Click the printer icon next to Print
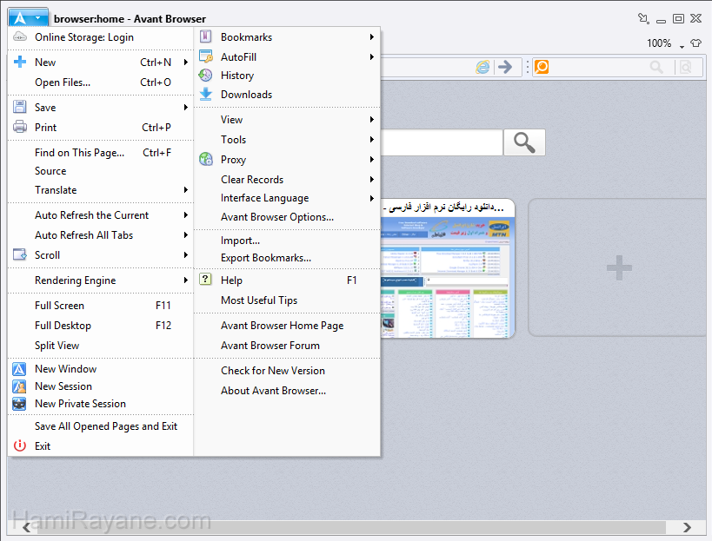Screen dimensions: 712x541 coord(19,127)
